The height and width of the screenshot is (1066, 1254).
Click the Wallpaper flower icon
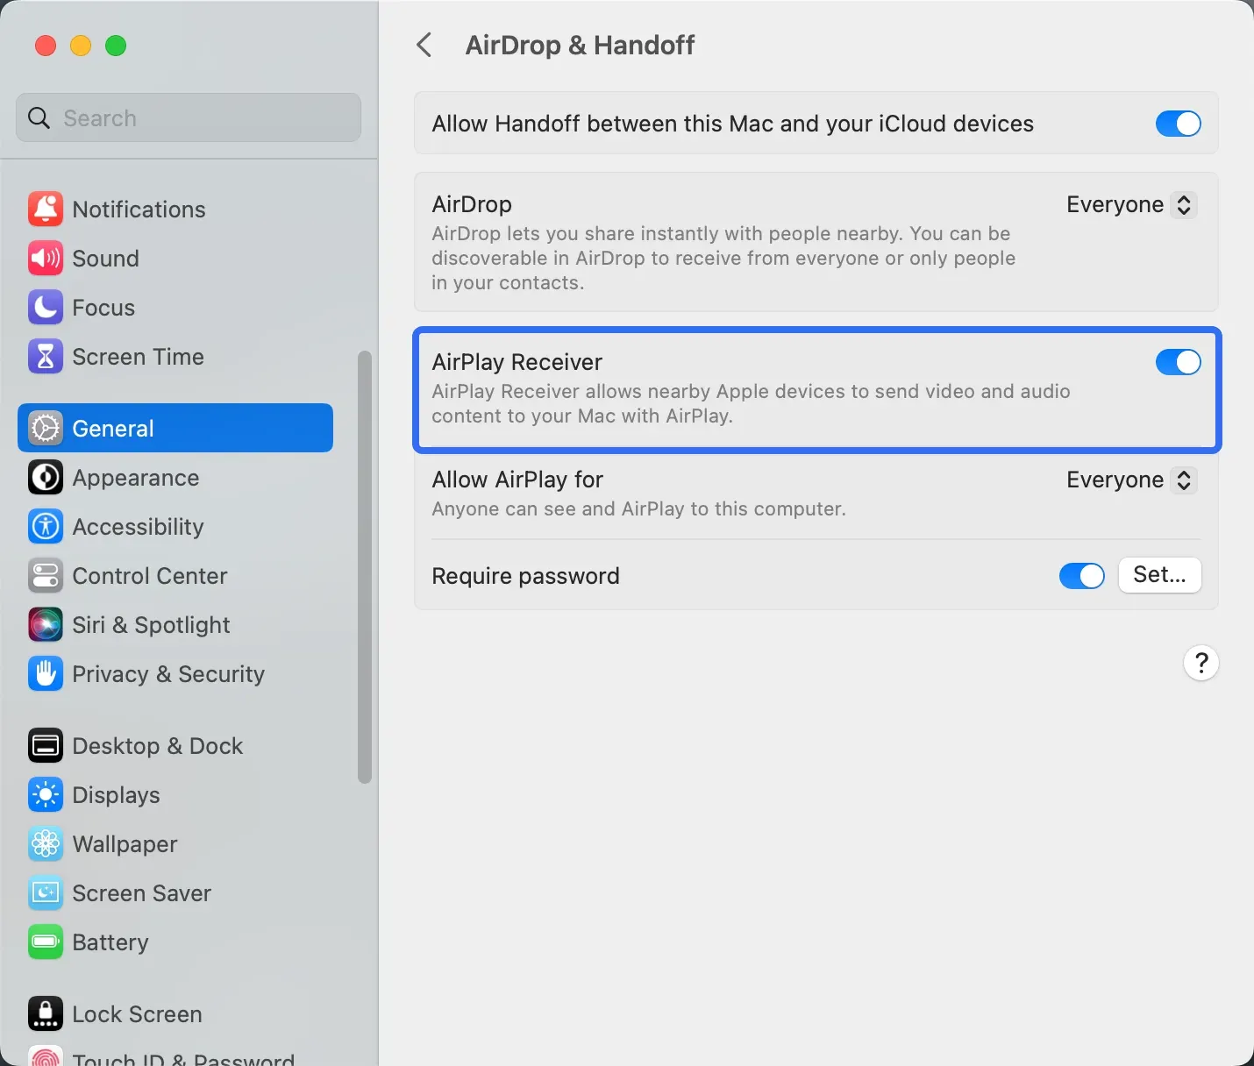[x=46, y=843]
